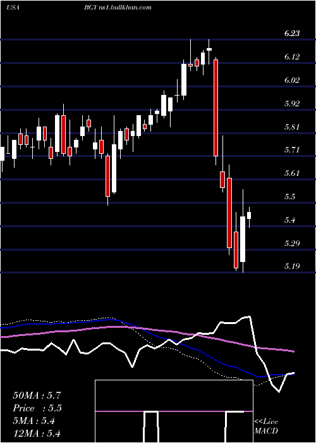Click the 6.12 price axis label
This screenshot has width=316, height=443.
coord(292,57)
